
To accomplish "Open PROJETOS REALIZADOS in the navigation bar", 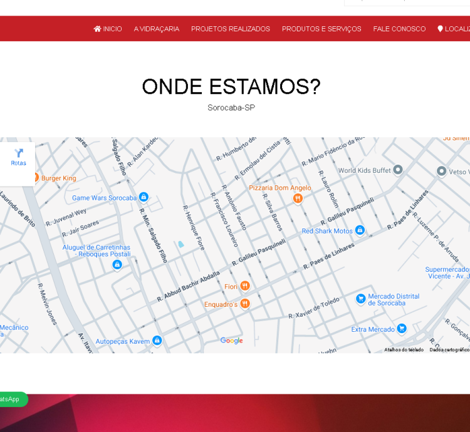I will point(230,29).
